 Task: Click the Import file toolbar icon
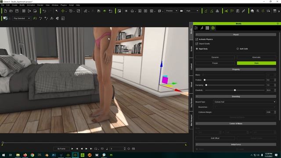[x=29, y=11]
